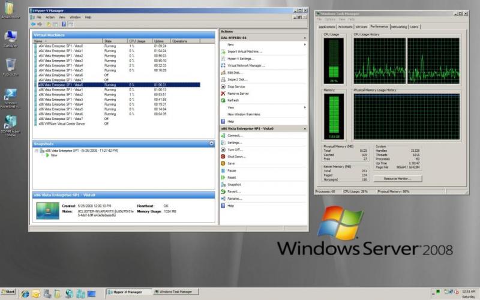Collapse x86 Vista0 actions section

pyautogui.click(x=305, y=129)
